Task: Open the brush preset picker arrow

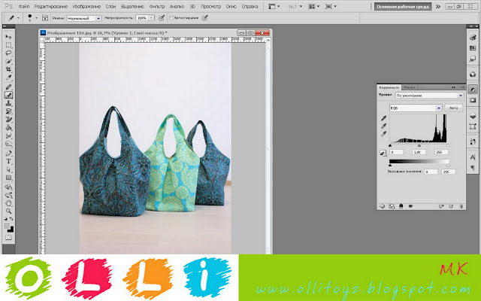Action: (x=36, y=18)
